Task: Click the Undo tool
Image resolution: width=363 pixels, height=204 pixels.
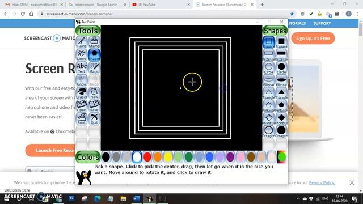Action: (x=82, y=80)
